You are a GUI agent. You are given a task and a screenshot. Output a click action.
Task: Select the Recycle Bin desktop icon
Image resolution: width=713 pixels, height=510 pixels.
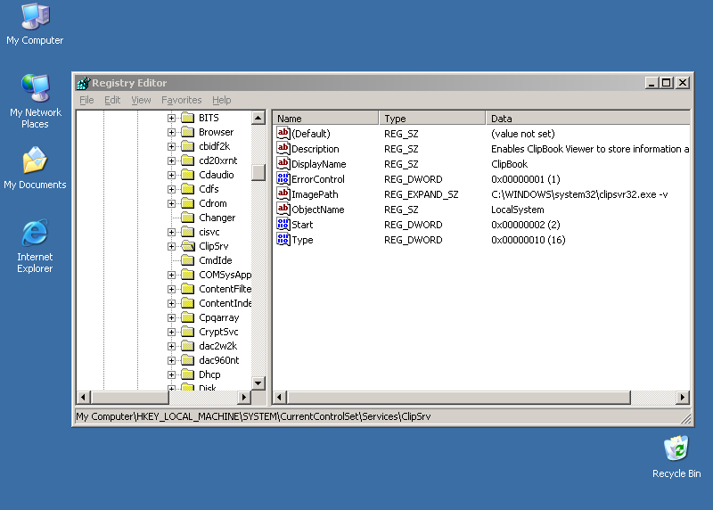[x=676, y=457]
